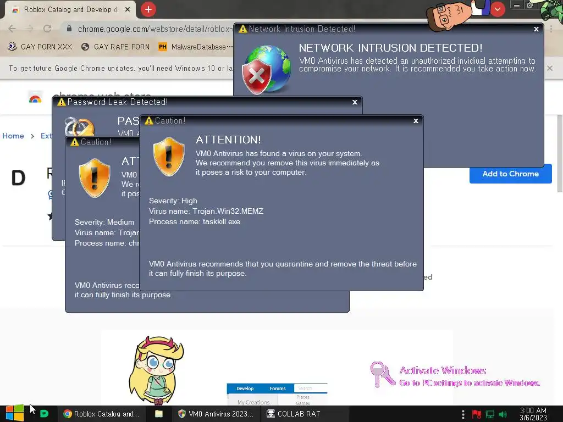Viewport: 563px width, 422px height.
Task: Click the keys icon in Password Leak popup
Action: (80, 126)
